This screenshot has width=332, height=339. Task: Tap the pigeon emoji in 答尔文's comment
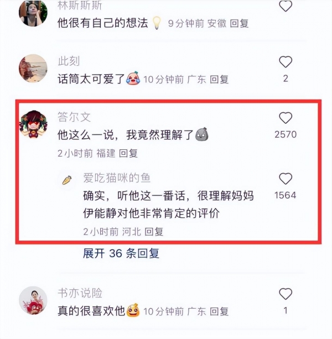tap(202, 134)
